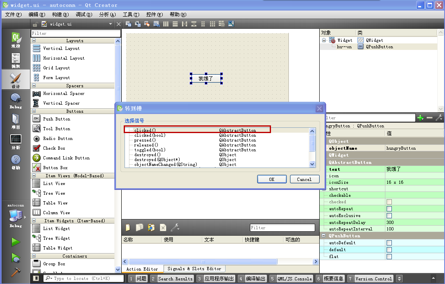The image size is (445, 284).
Task: Toggle the autoExclusive property checkbox
Action: 389,215
